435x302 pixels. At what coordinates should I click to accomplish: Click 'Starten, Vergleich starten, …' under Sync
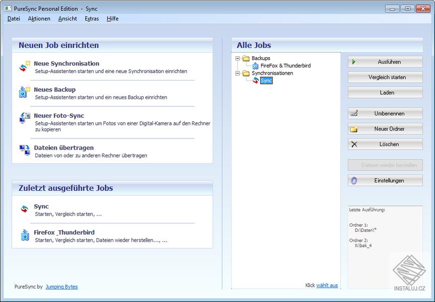point(68,214)
